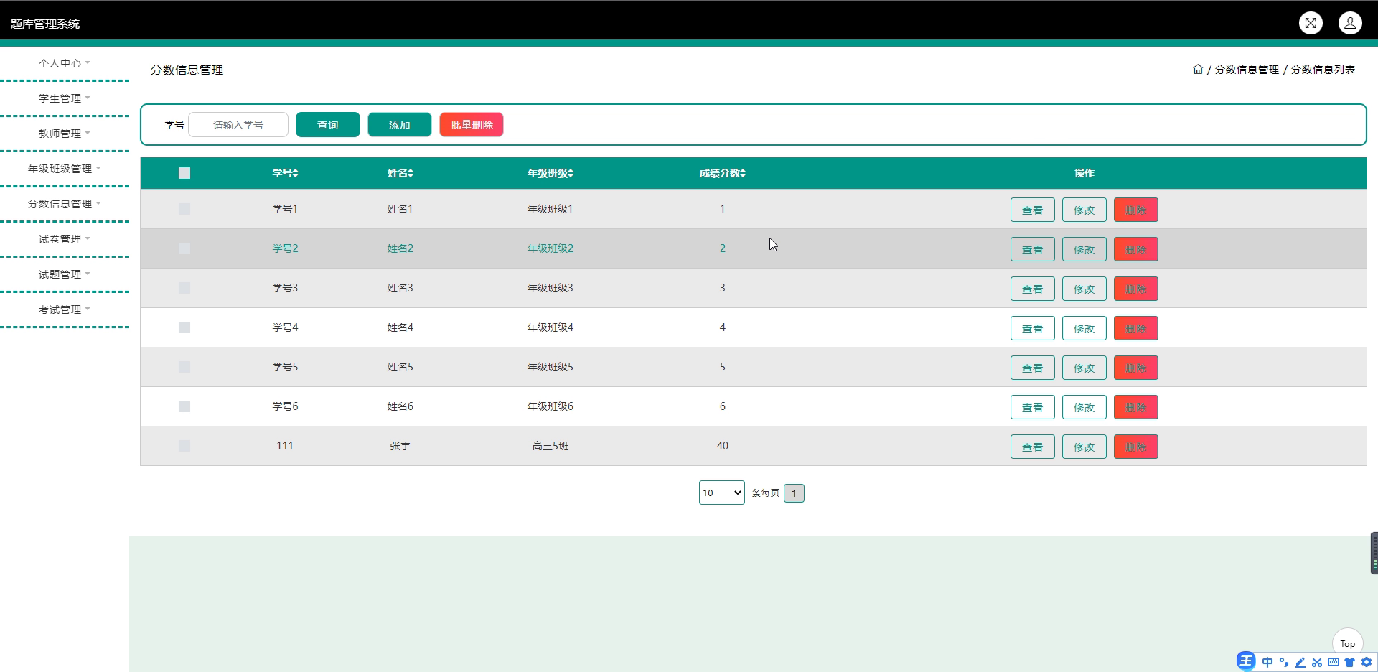Check the checkbox for row 111 张宇
Image resolution: width=1378 pixels, height=672 pixels.
click(184, 446)
